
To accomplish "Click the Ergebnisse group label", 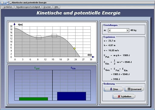I will point(109,37).
